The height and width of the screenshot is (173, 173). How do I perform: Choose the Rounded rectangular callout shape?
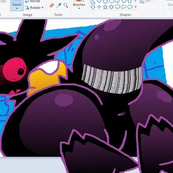pyautogui.click(x=118, y=7)
